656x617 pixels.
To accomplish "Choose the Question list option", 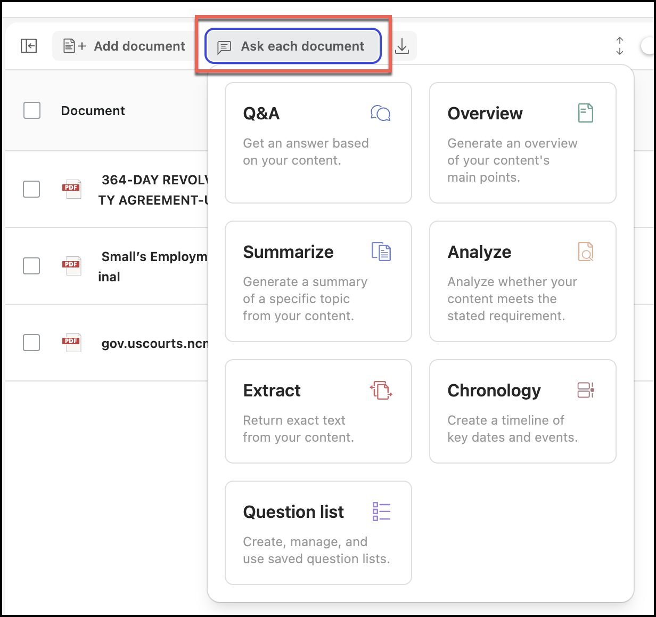I will pyautogui.click(x=318, y=532).
